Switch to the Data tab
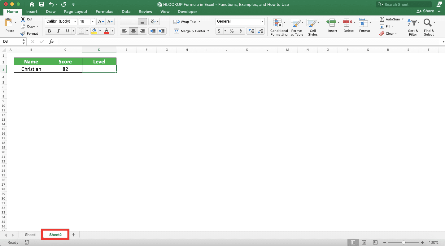Image resolution: width=445 pixels, height=246 pixels. coord(126,12)
